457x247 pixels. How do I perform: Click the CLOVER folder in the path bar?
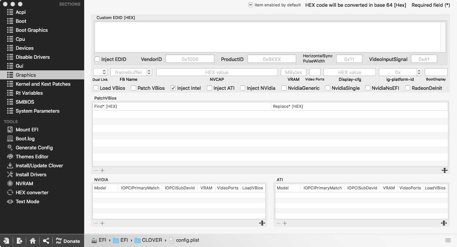point(148,240)
